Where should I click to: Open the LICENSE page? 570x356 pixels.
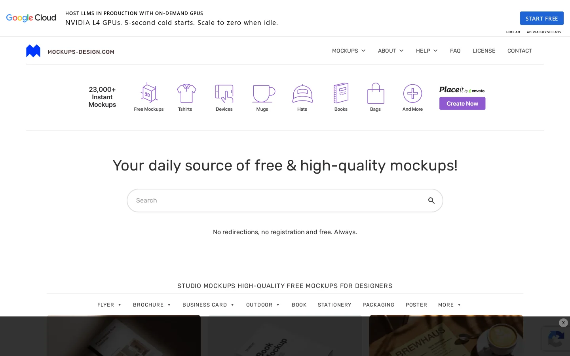click(x=484, y=51)
